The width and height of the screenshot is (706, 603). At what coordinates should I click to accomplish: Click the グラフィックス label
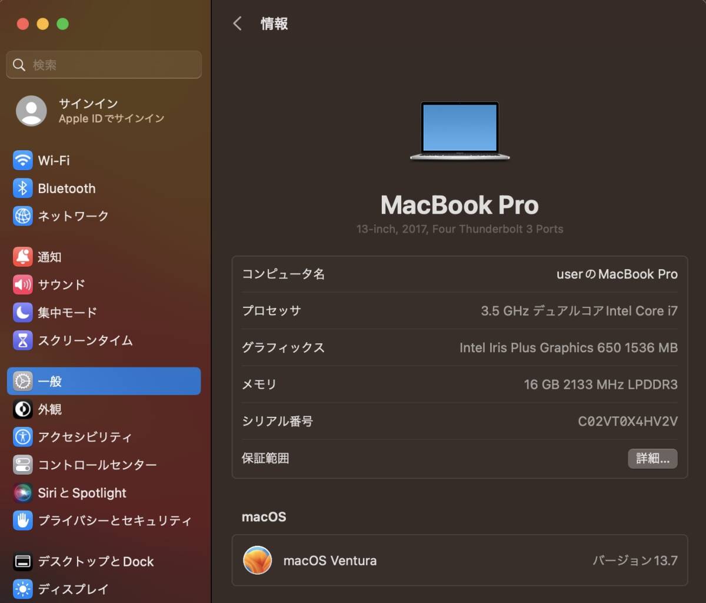pos(284,348)
